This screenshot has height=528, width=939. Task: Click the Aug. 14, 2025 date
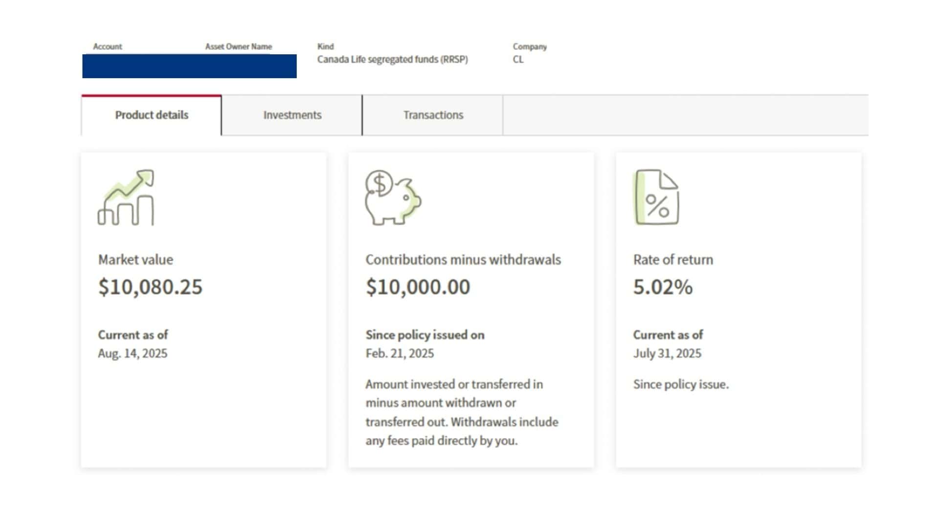(x=133, y=353)
